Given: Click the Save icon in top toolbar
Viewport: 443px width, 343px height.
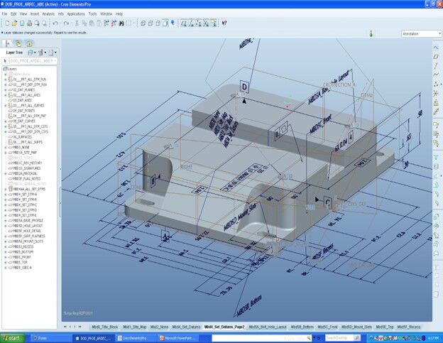Looking at the screenshot, I should click(23, 23).
